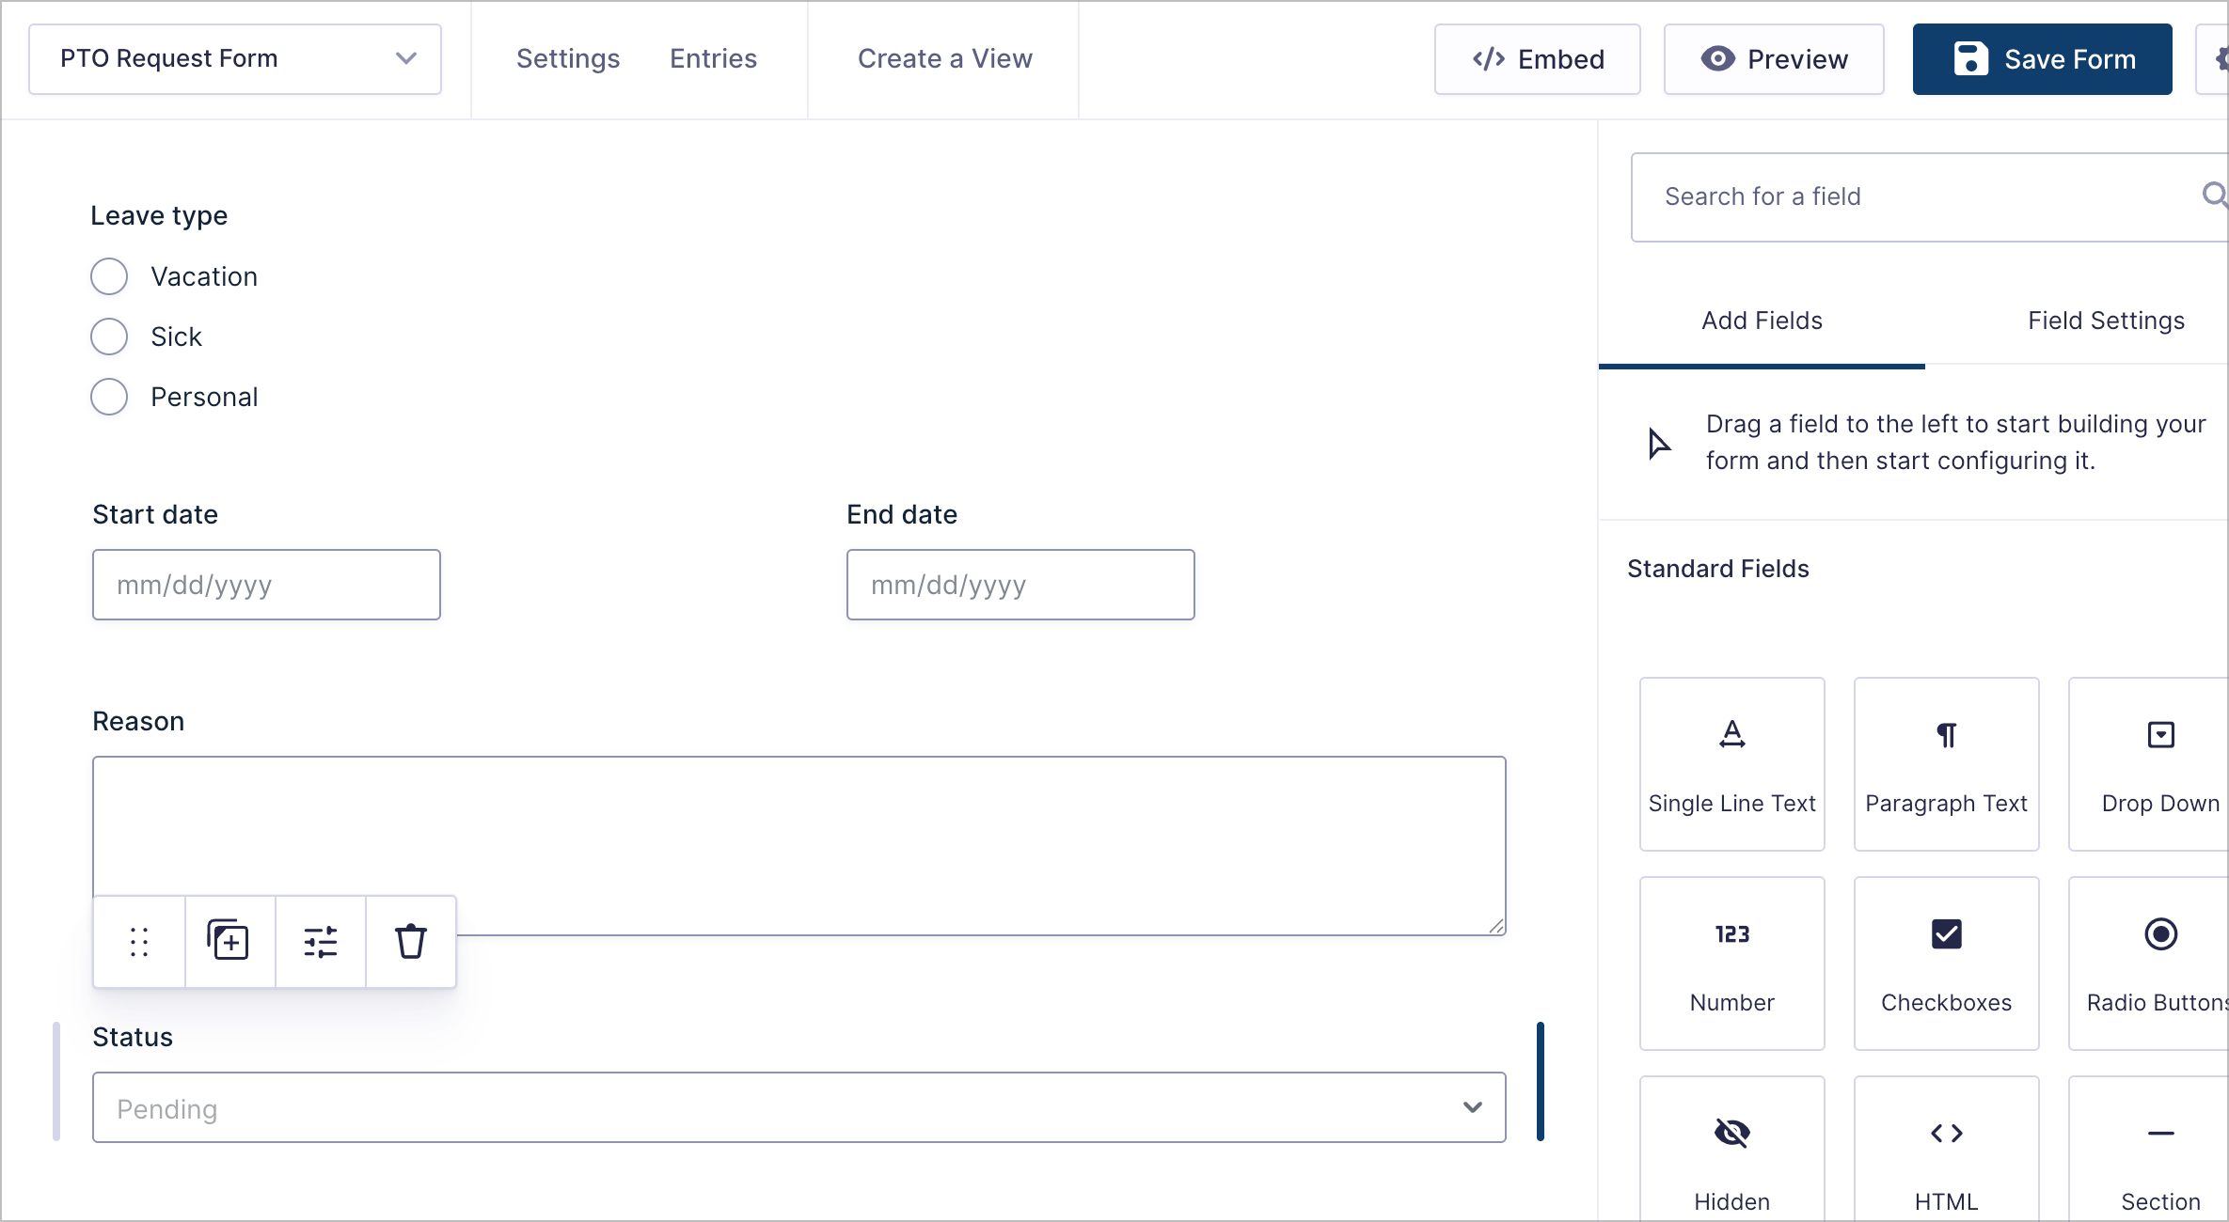The width and height of the screenshot is (2229, 1222).
Task: Open the Entries tab
Action: 713,58
